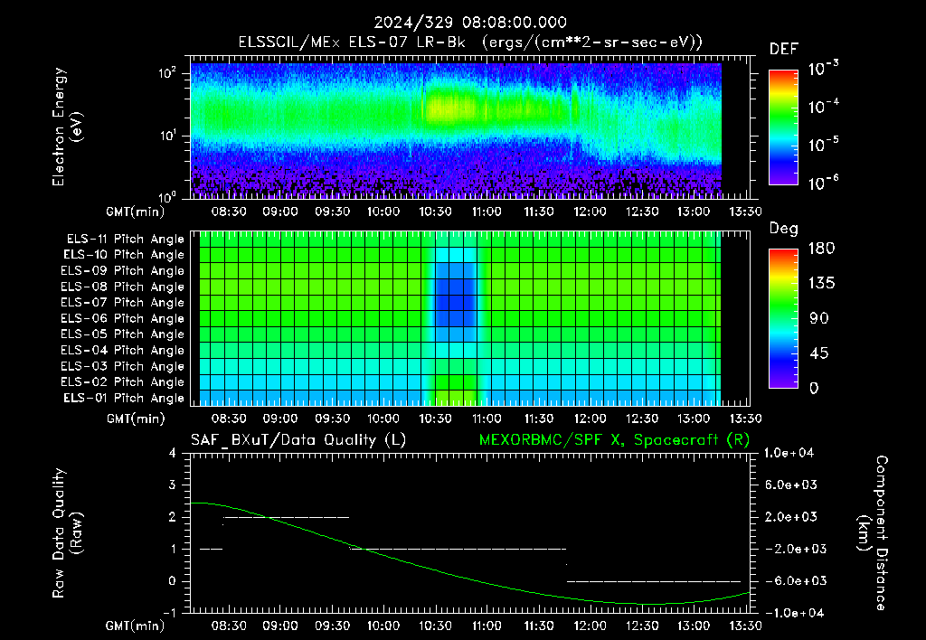The width and height of the screenshot is (926, 640).
Task: Click the 2.0e+03 right axis value
Action: [x=790, y=516]
